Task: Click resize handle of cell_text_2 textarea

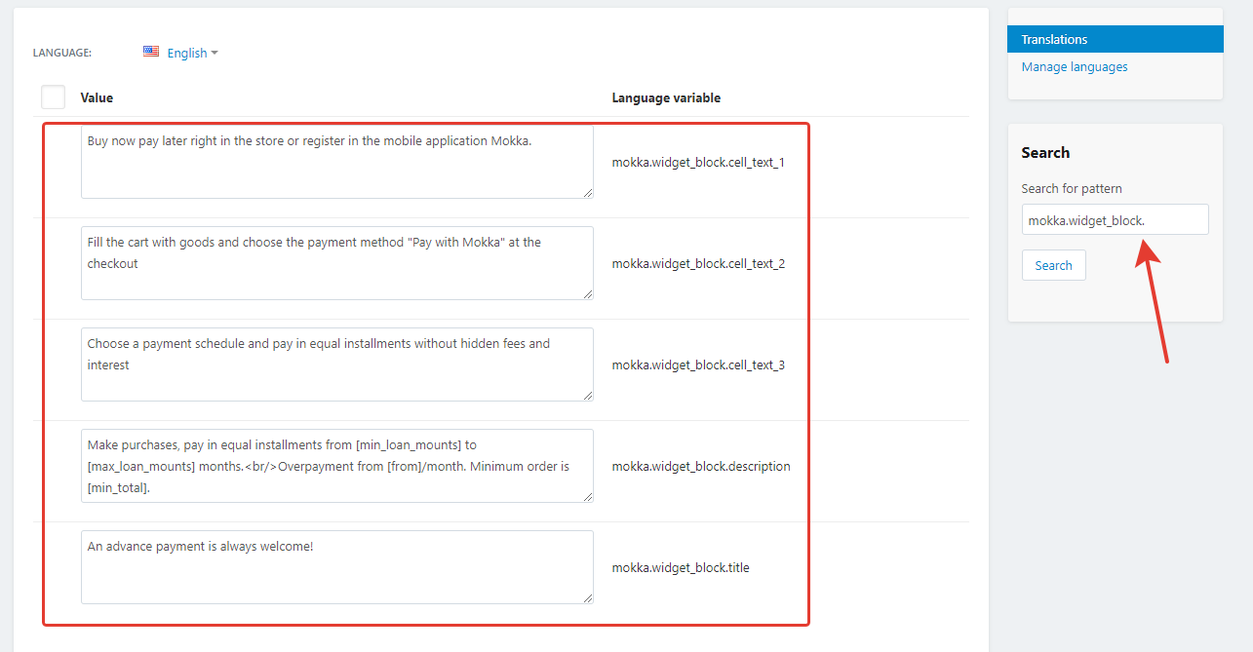Action: (x=587, y=294)
